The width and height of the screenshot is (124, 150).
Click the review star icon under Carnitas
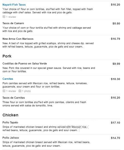point(4,91)
